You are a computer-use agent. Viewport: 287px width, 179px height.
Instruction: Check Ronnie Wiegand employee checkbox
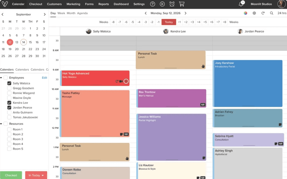[9, 93]
